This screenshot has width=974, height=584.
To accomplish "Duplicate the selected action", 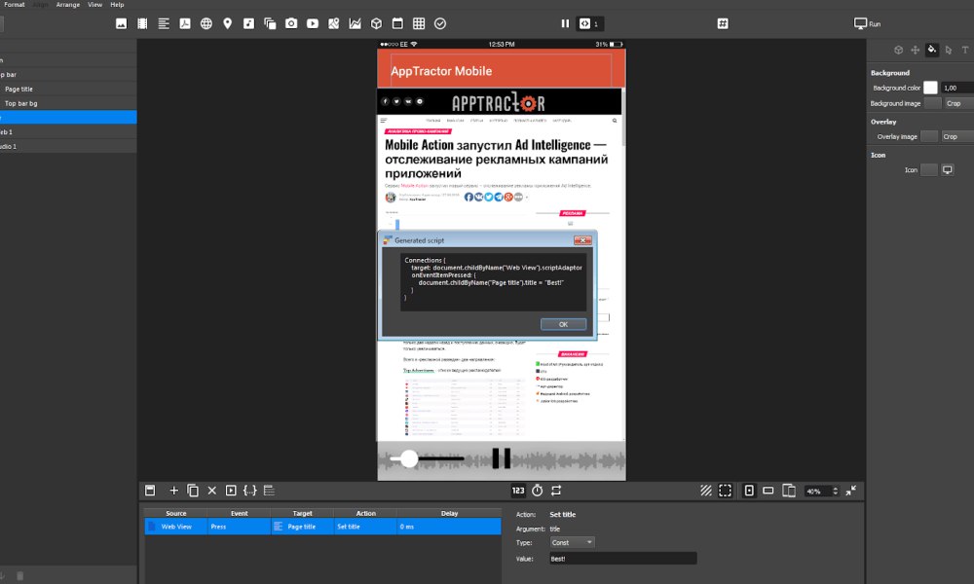I will (x=193, y=491).
